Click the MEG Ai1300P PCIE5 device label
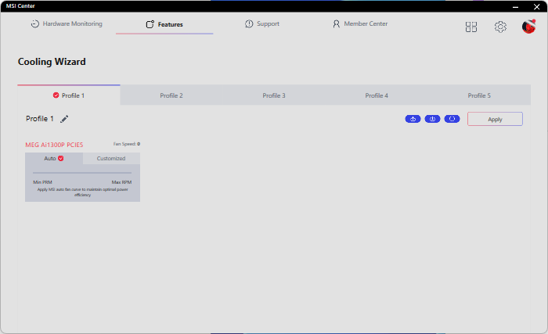The height and width of the screenshot is (334, 548). click(54, 145)
